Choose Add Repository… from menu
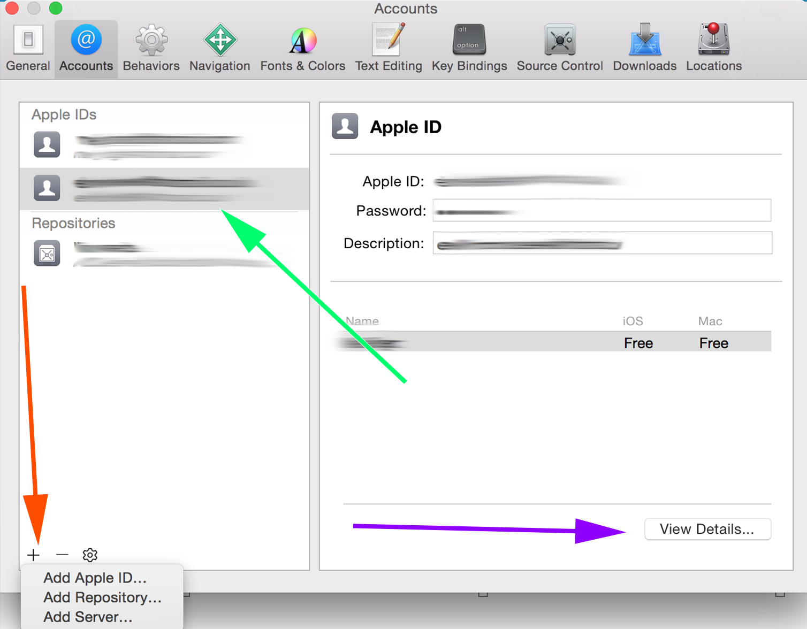 pos(102,597)
